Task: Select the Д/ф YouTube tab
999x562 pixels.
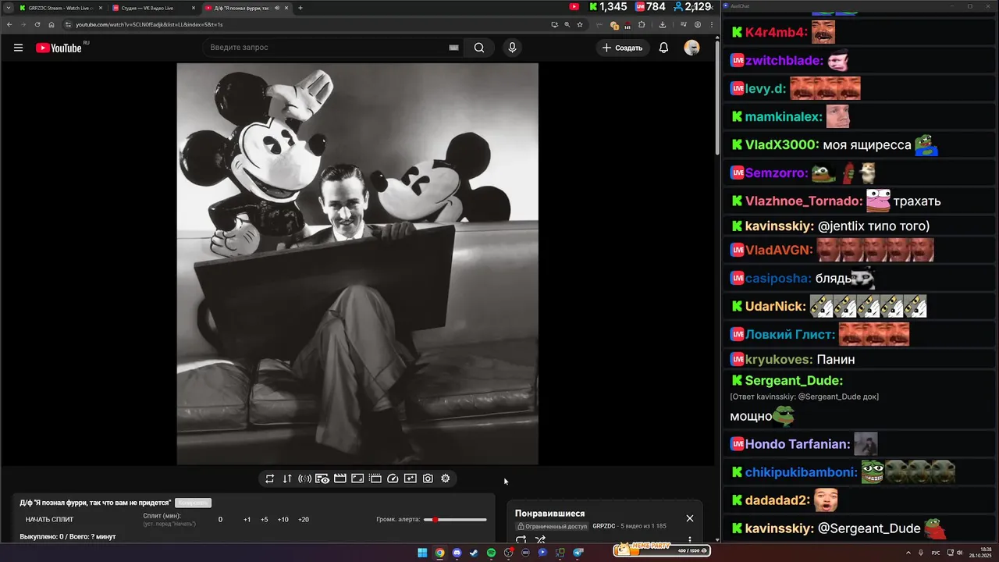Action: [x=246, y=8]
